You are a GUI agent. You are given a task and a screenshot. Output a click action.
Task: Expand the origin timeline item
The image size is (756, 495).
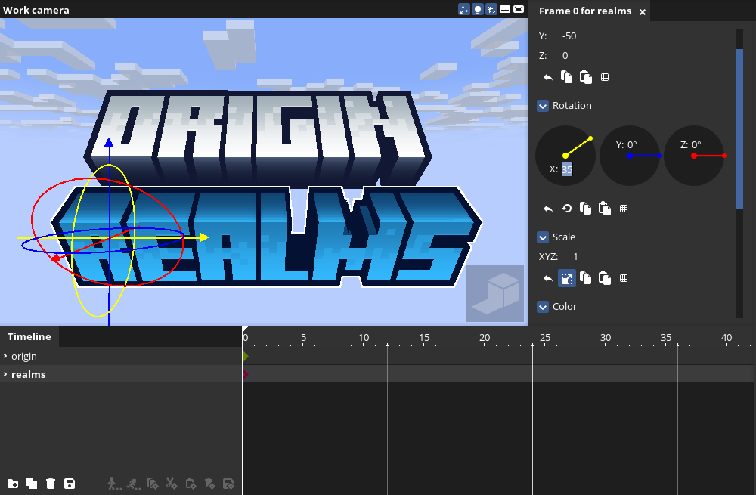click(x=6, y=356)
